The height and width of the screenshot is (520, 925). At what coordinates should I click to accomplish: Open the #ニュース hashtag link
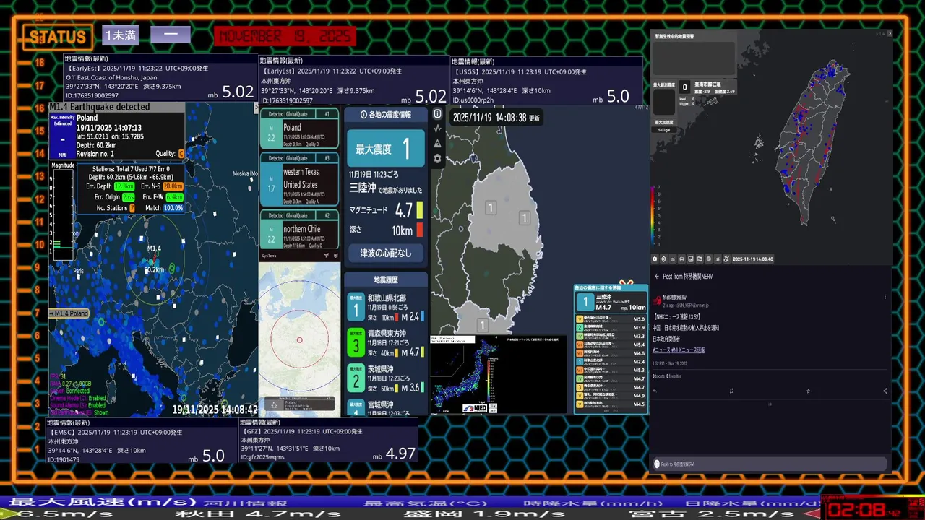click(x=661, y=350)
